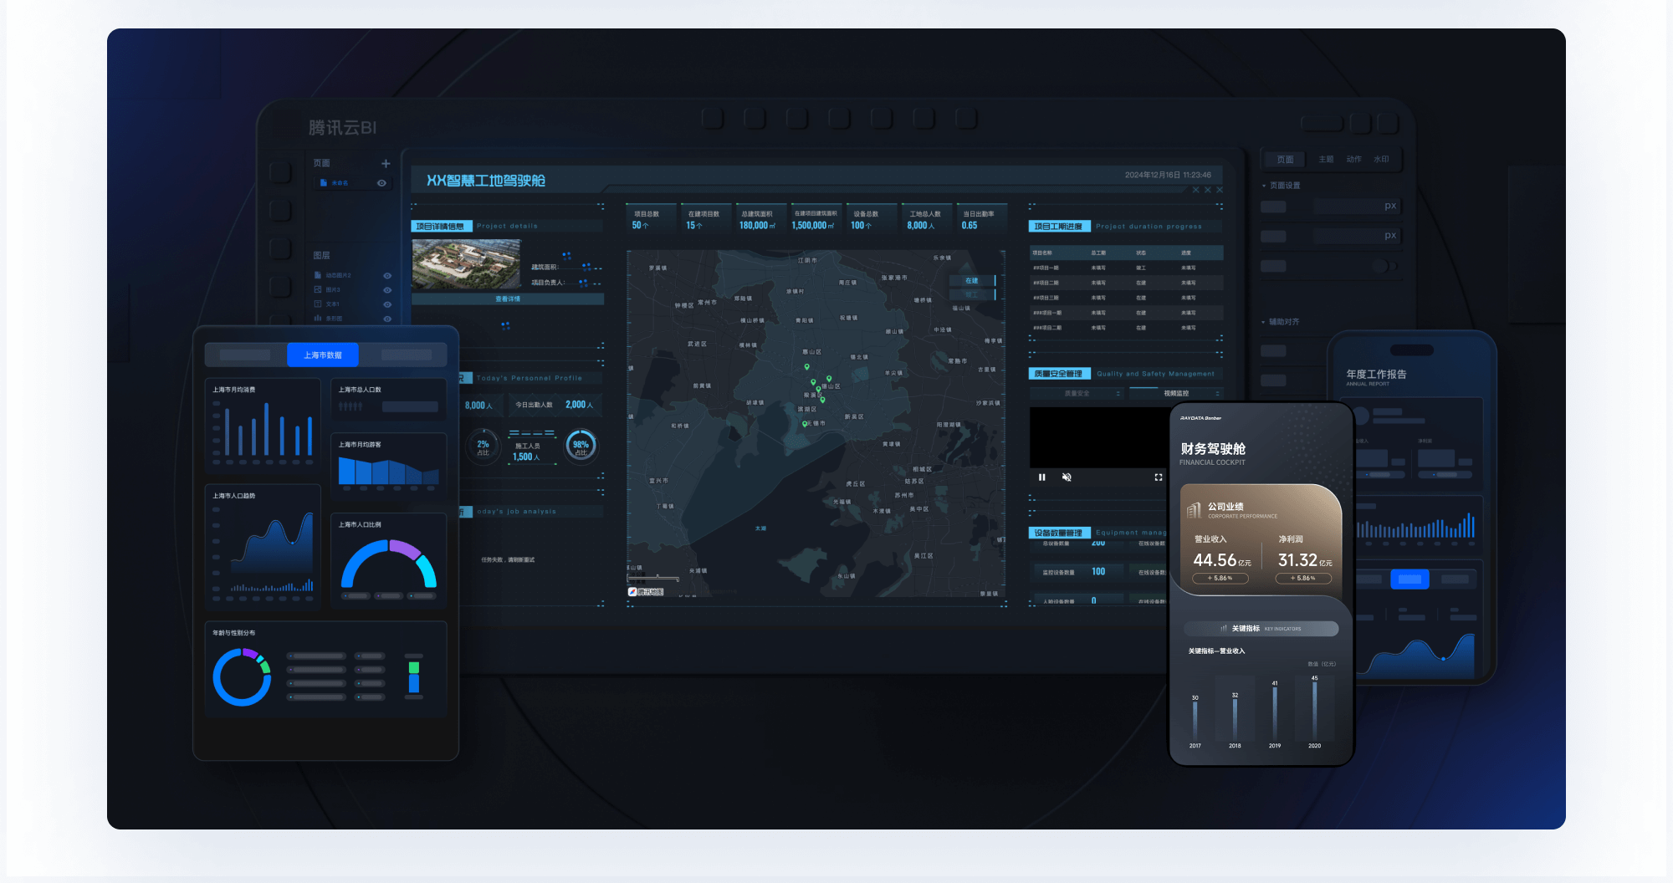Hide the 文本1 layer
This screenshot has width=1673, height=883.
pos(387,304)
